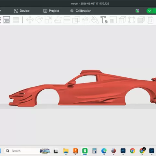This screenshot has width=156, height=156.
Task: Click the green panel layout icon
Action: pos(137,11)
